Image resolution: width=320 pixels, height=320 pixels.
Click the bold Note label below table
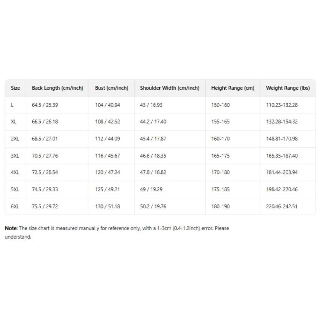[x=10, y=228]
